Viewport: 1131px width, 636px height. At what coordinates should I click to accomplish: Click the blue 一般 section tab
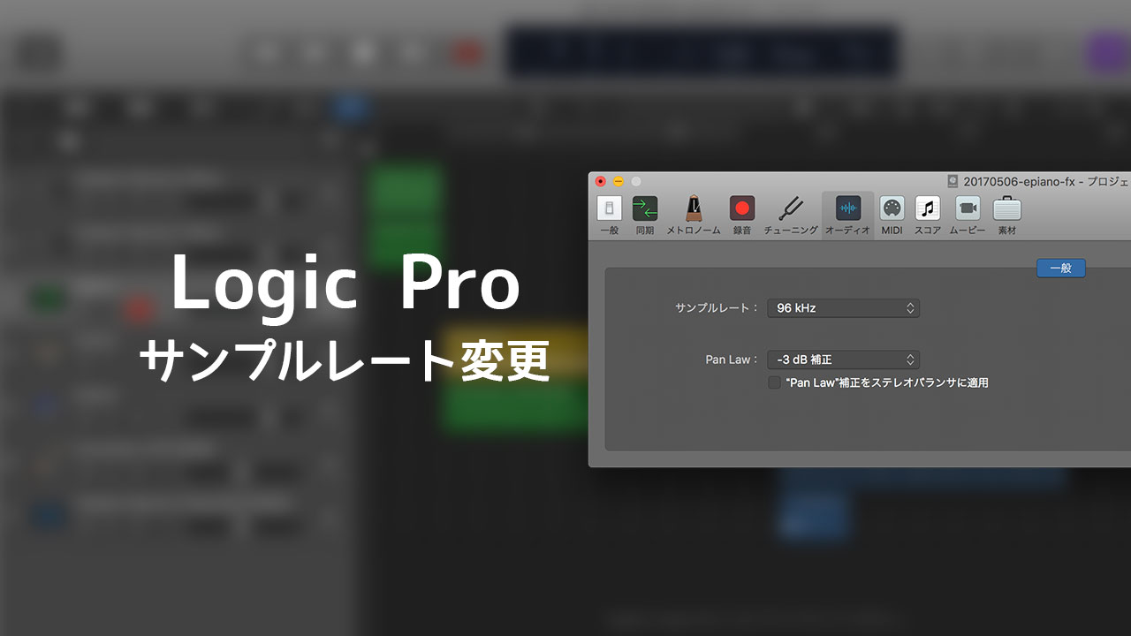pyautogui.click(x=1060, y=268)
